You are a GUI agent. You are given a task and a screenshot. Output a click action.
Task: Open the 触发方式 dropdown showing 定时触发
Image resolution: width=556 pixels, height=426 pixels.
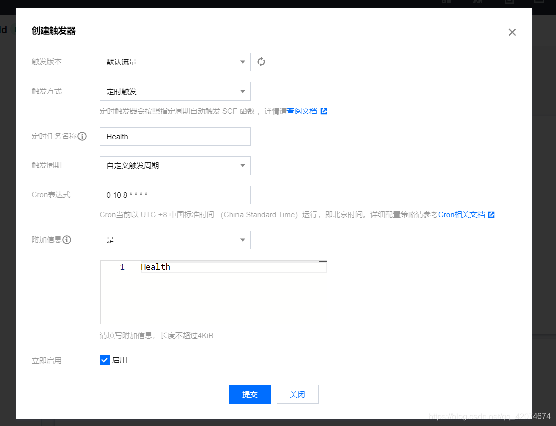click(175, 92)
